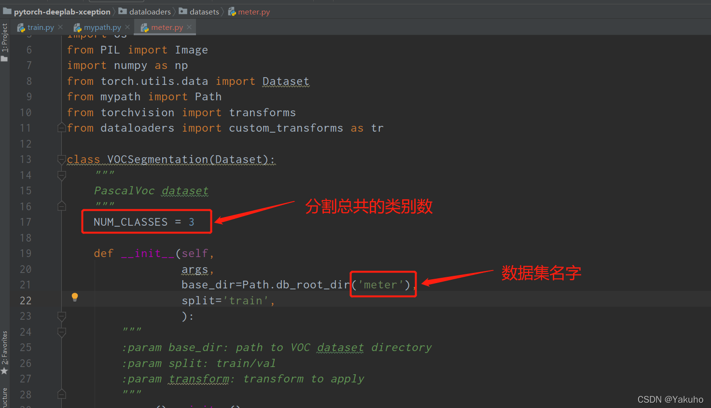This screenshot has height=408, width=711.
Task: Place cursor on NUM_CLASSES text
Action: click(x=130, y=222)
